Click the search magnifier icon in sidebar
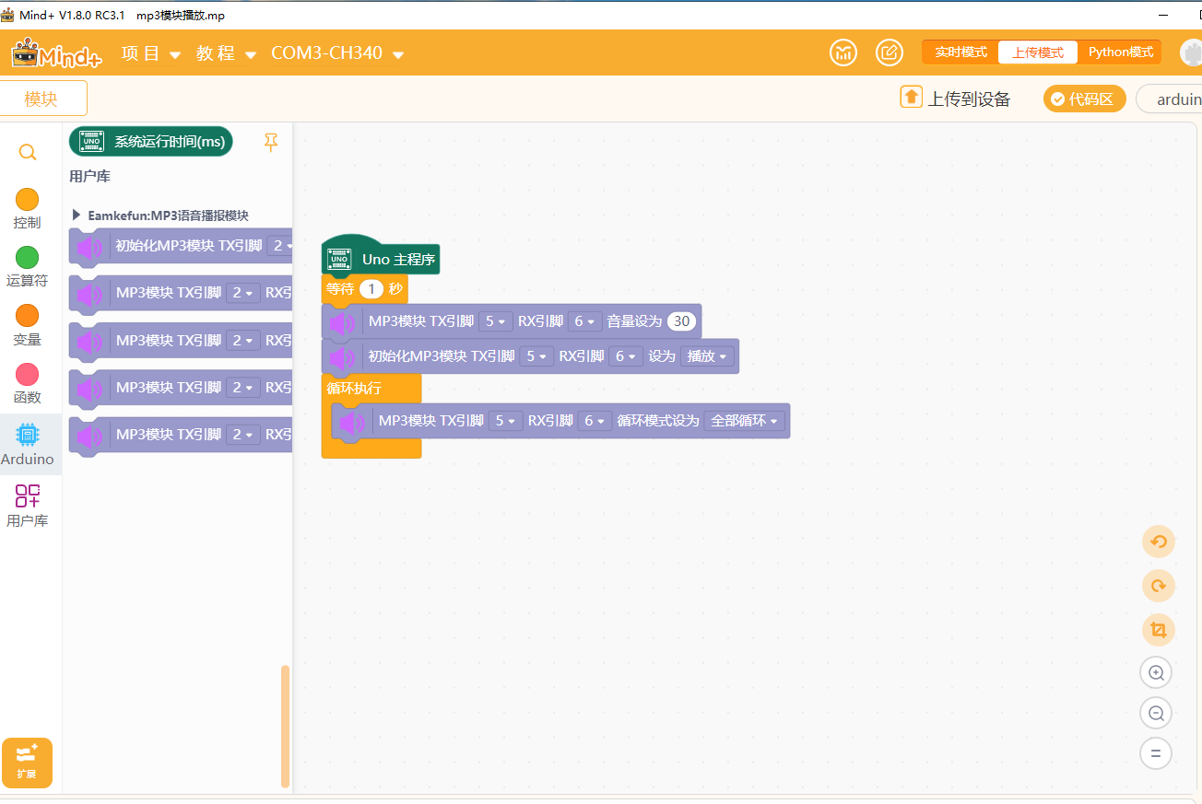The height and width of the screenshot is (804, 1202). click(x=28, y=152)
